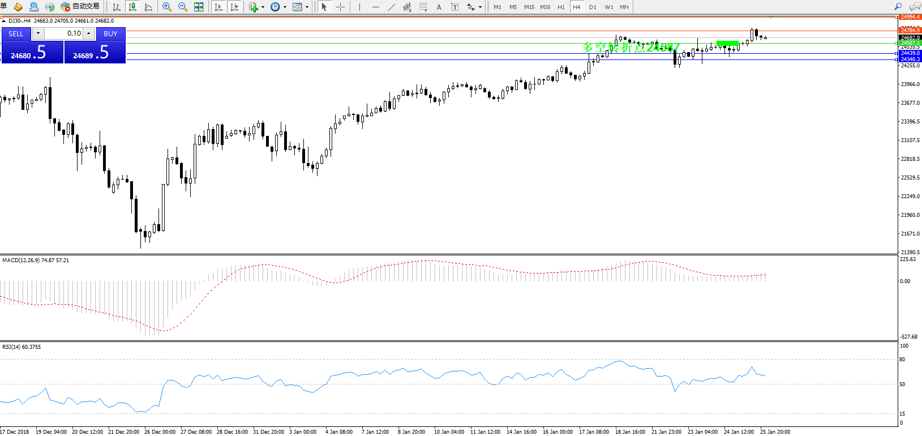Image resolution: width=922 pixels, height=436 pixels.
Task: Open the chart templates dropdown
Action: coord(307,7)
